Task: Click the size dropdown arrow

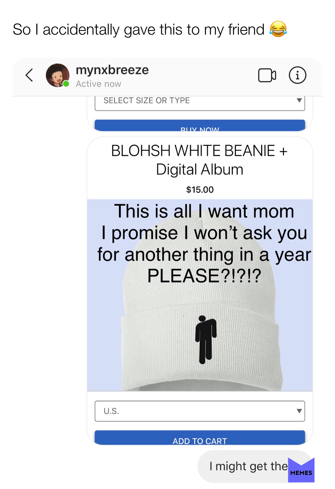Action: coord(299,100)
